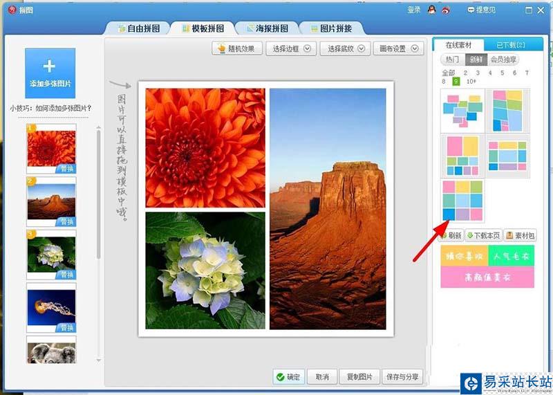Switch to 图片拼接 tab
This screenshot has height=395, width=553.
coord(331,28)
